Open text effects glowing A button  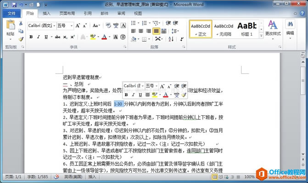click(83, 37)
